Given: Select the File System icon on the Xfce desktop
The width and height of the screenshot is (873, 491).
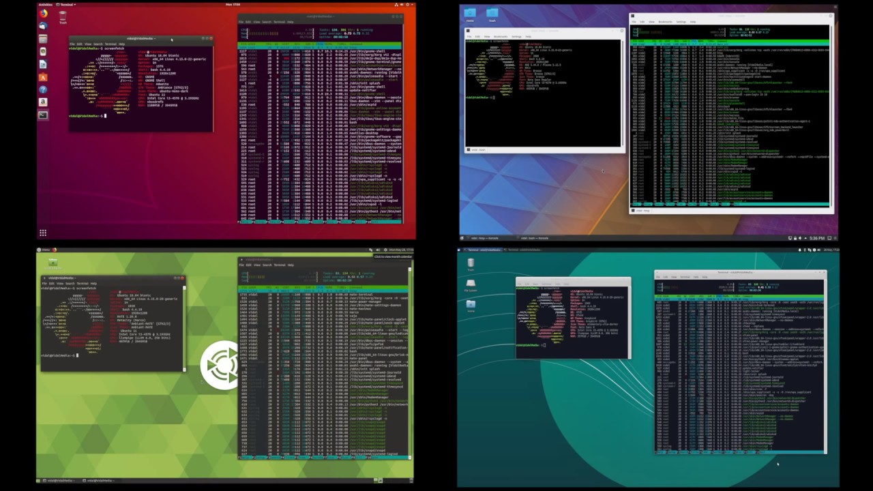Looking at the screenshot, I should pos(471,286).
